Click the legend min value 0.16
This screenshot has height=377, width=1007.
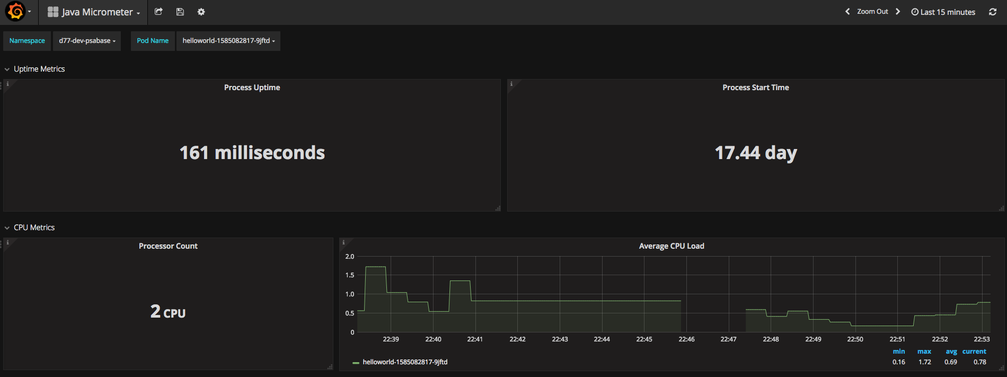point(899,362)
